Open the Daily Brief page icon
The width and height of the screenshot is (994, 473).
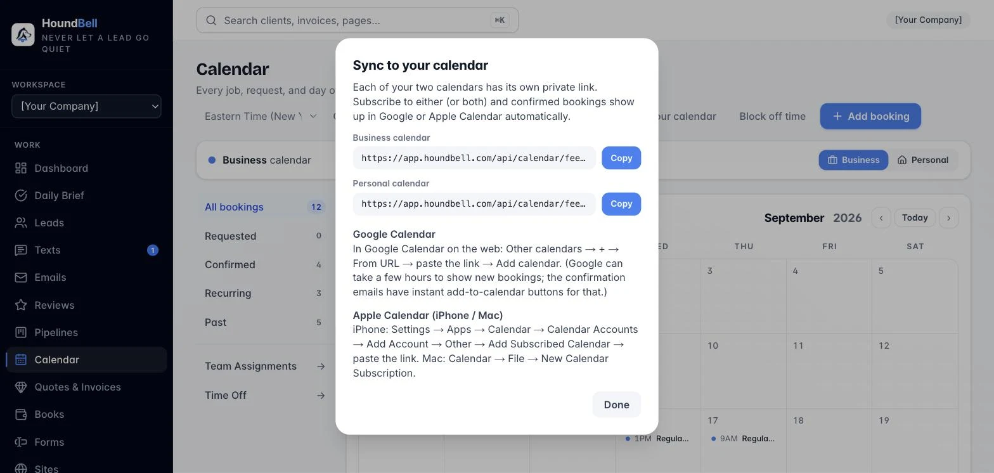click(x=21, y=195)
